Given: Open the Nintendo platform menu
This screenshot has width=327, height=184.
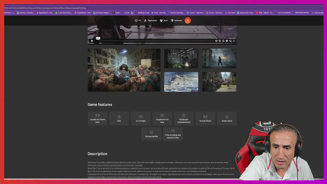Looking at the screenshot, I should click(x=177, y=20).
